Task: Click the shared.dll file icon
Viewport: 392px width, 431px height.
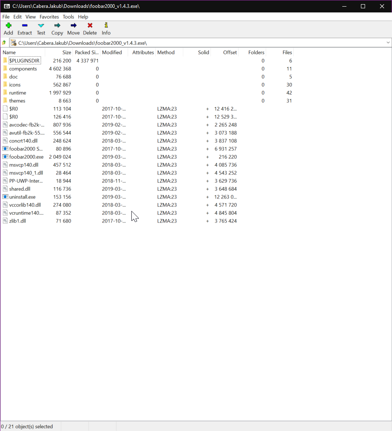Action: click(5, 189)
